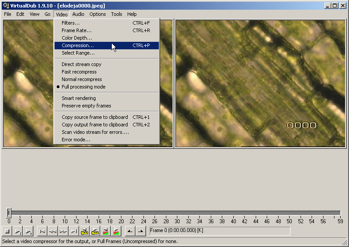Open the Help menu
The height and width of the screenshot is (247, 349).
(x=132, y=14)
